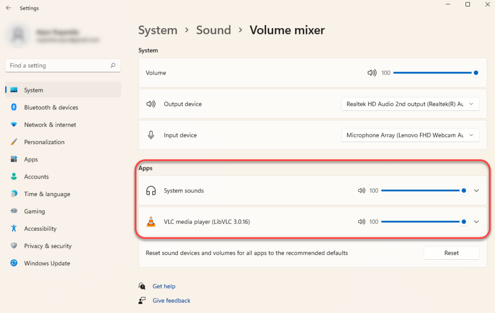Click the System sounds headphones icon
Viewport: 495px width, 313px height.
tap(151, 191)
